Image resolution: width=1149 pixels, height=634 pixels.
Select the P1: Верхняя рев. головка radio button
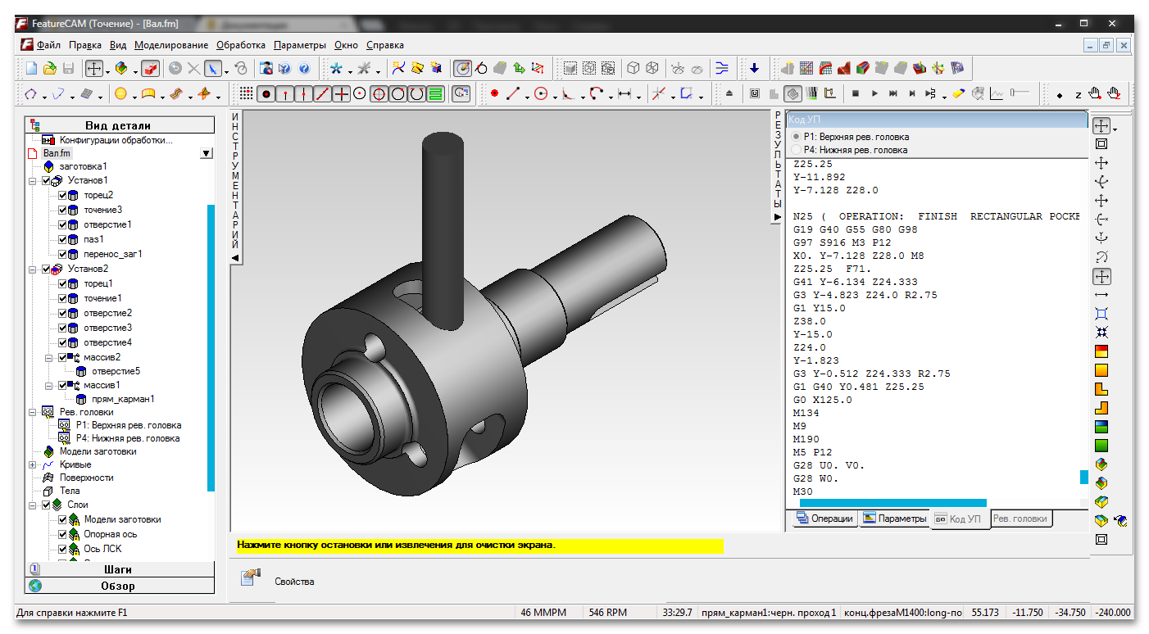pyautogui.click(x=797, y=137)
